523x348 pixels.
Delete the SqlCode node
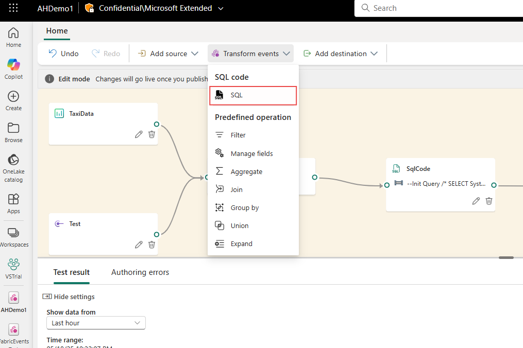[489, 201]
